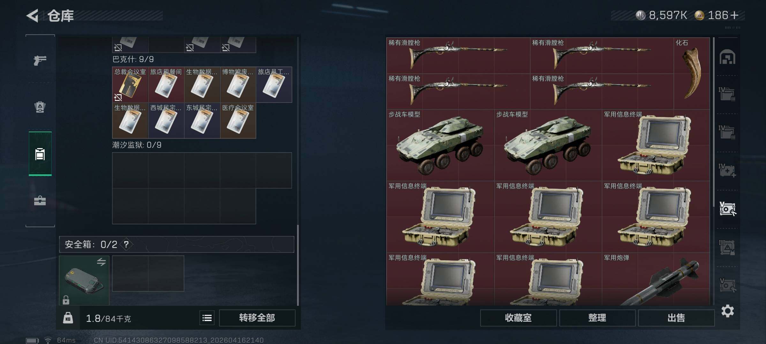The image size is (766, 344).
Task: Select the tier IV medical crate icon
Action: 727,170
